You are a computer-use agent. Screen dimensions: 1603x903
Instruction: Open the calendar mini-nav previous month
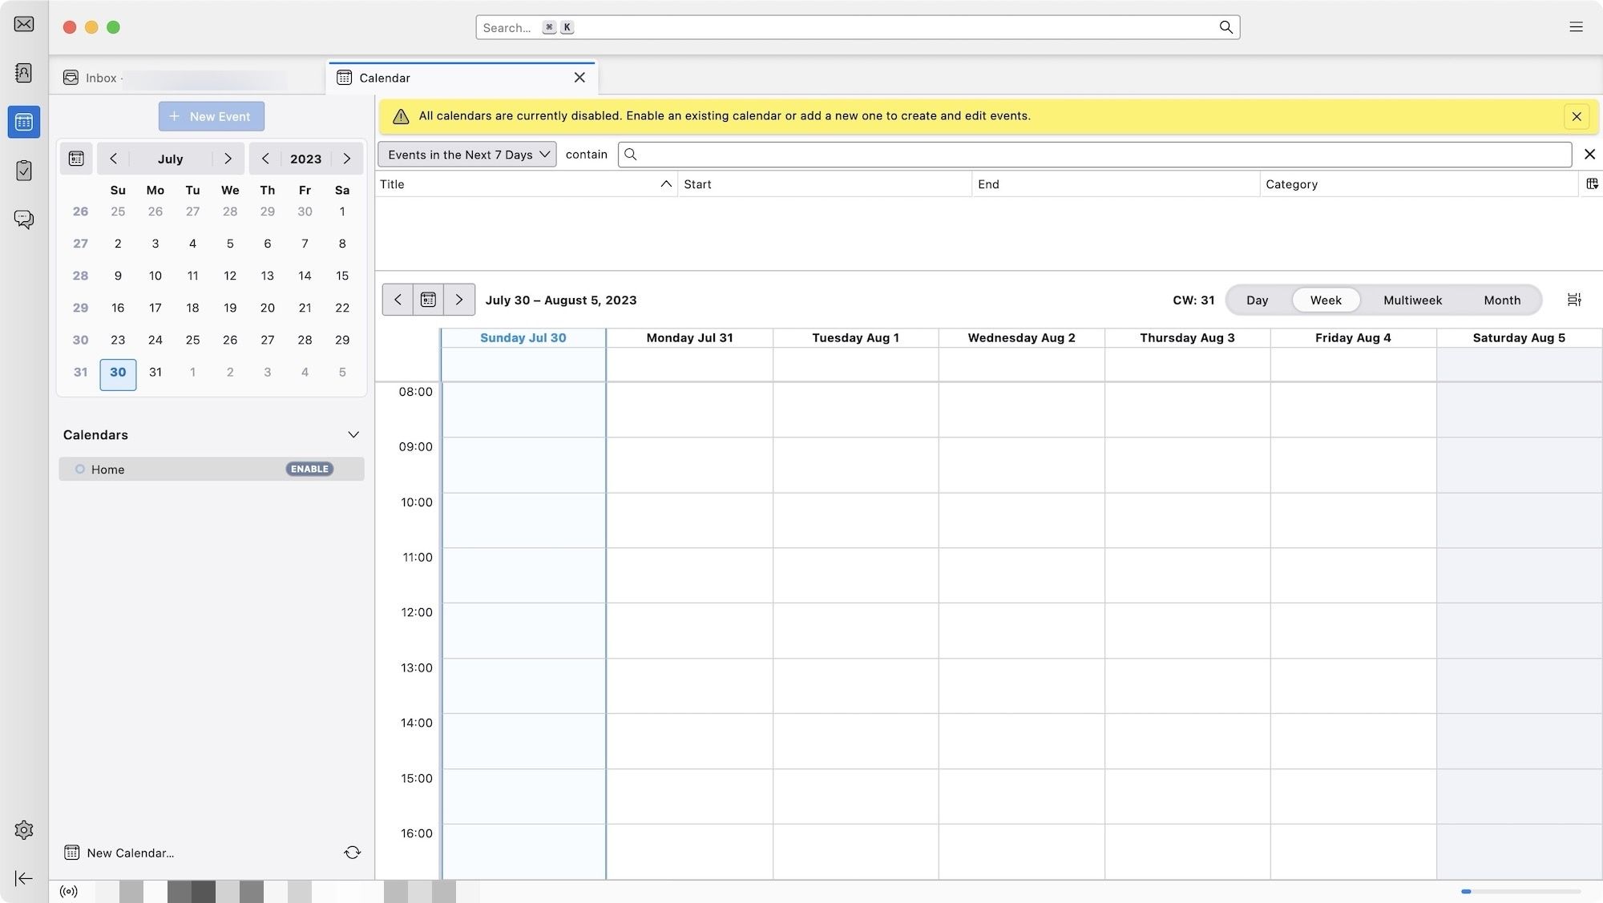[x=113, y=159]
